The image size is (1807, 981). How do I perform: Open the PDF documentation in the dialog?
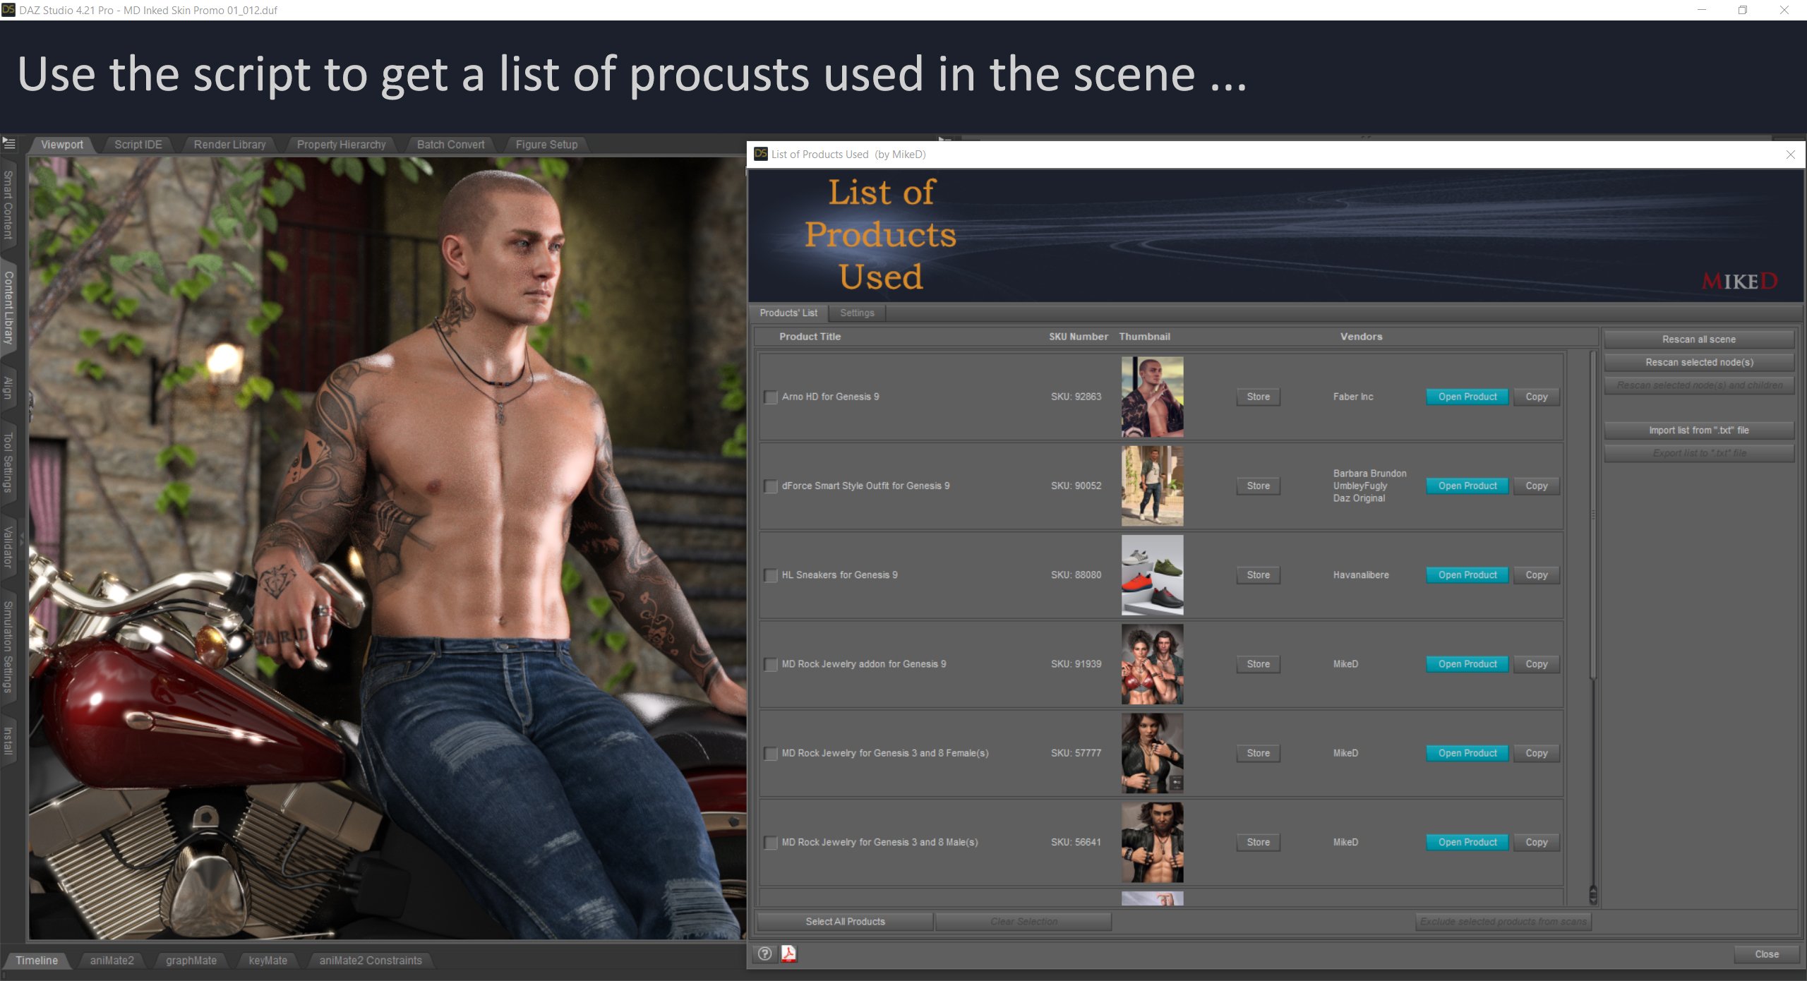pos(789,954)
